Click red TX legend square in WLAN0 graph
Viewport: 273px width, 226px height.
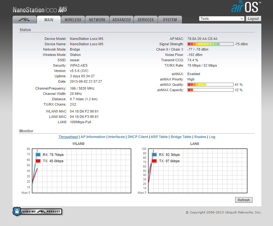(38, 161)
